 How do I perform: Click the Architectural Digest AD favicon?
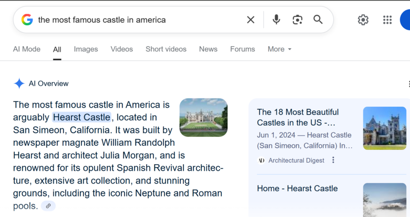[x=261, y=160]
